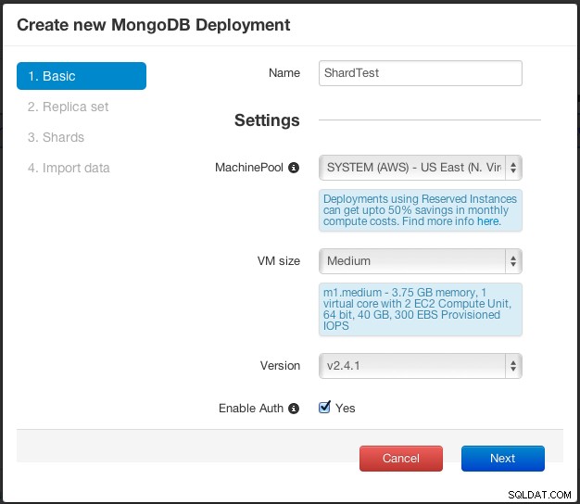The width and height of the screenshot is (580, 504).
Task: Click the VM size dropdown arrows
Action: click(x=513, y=261)
